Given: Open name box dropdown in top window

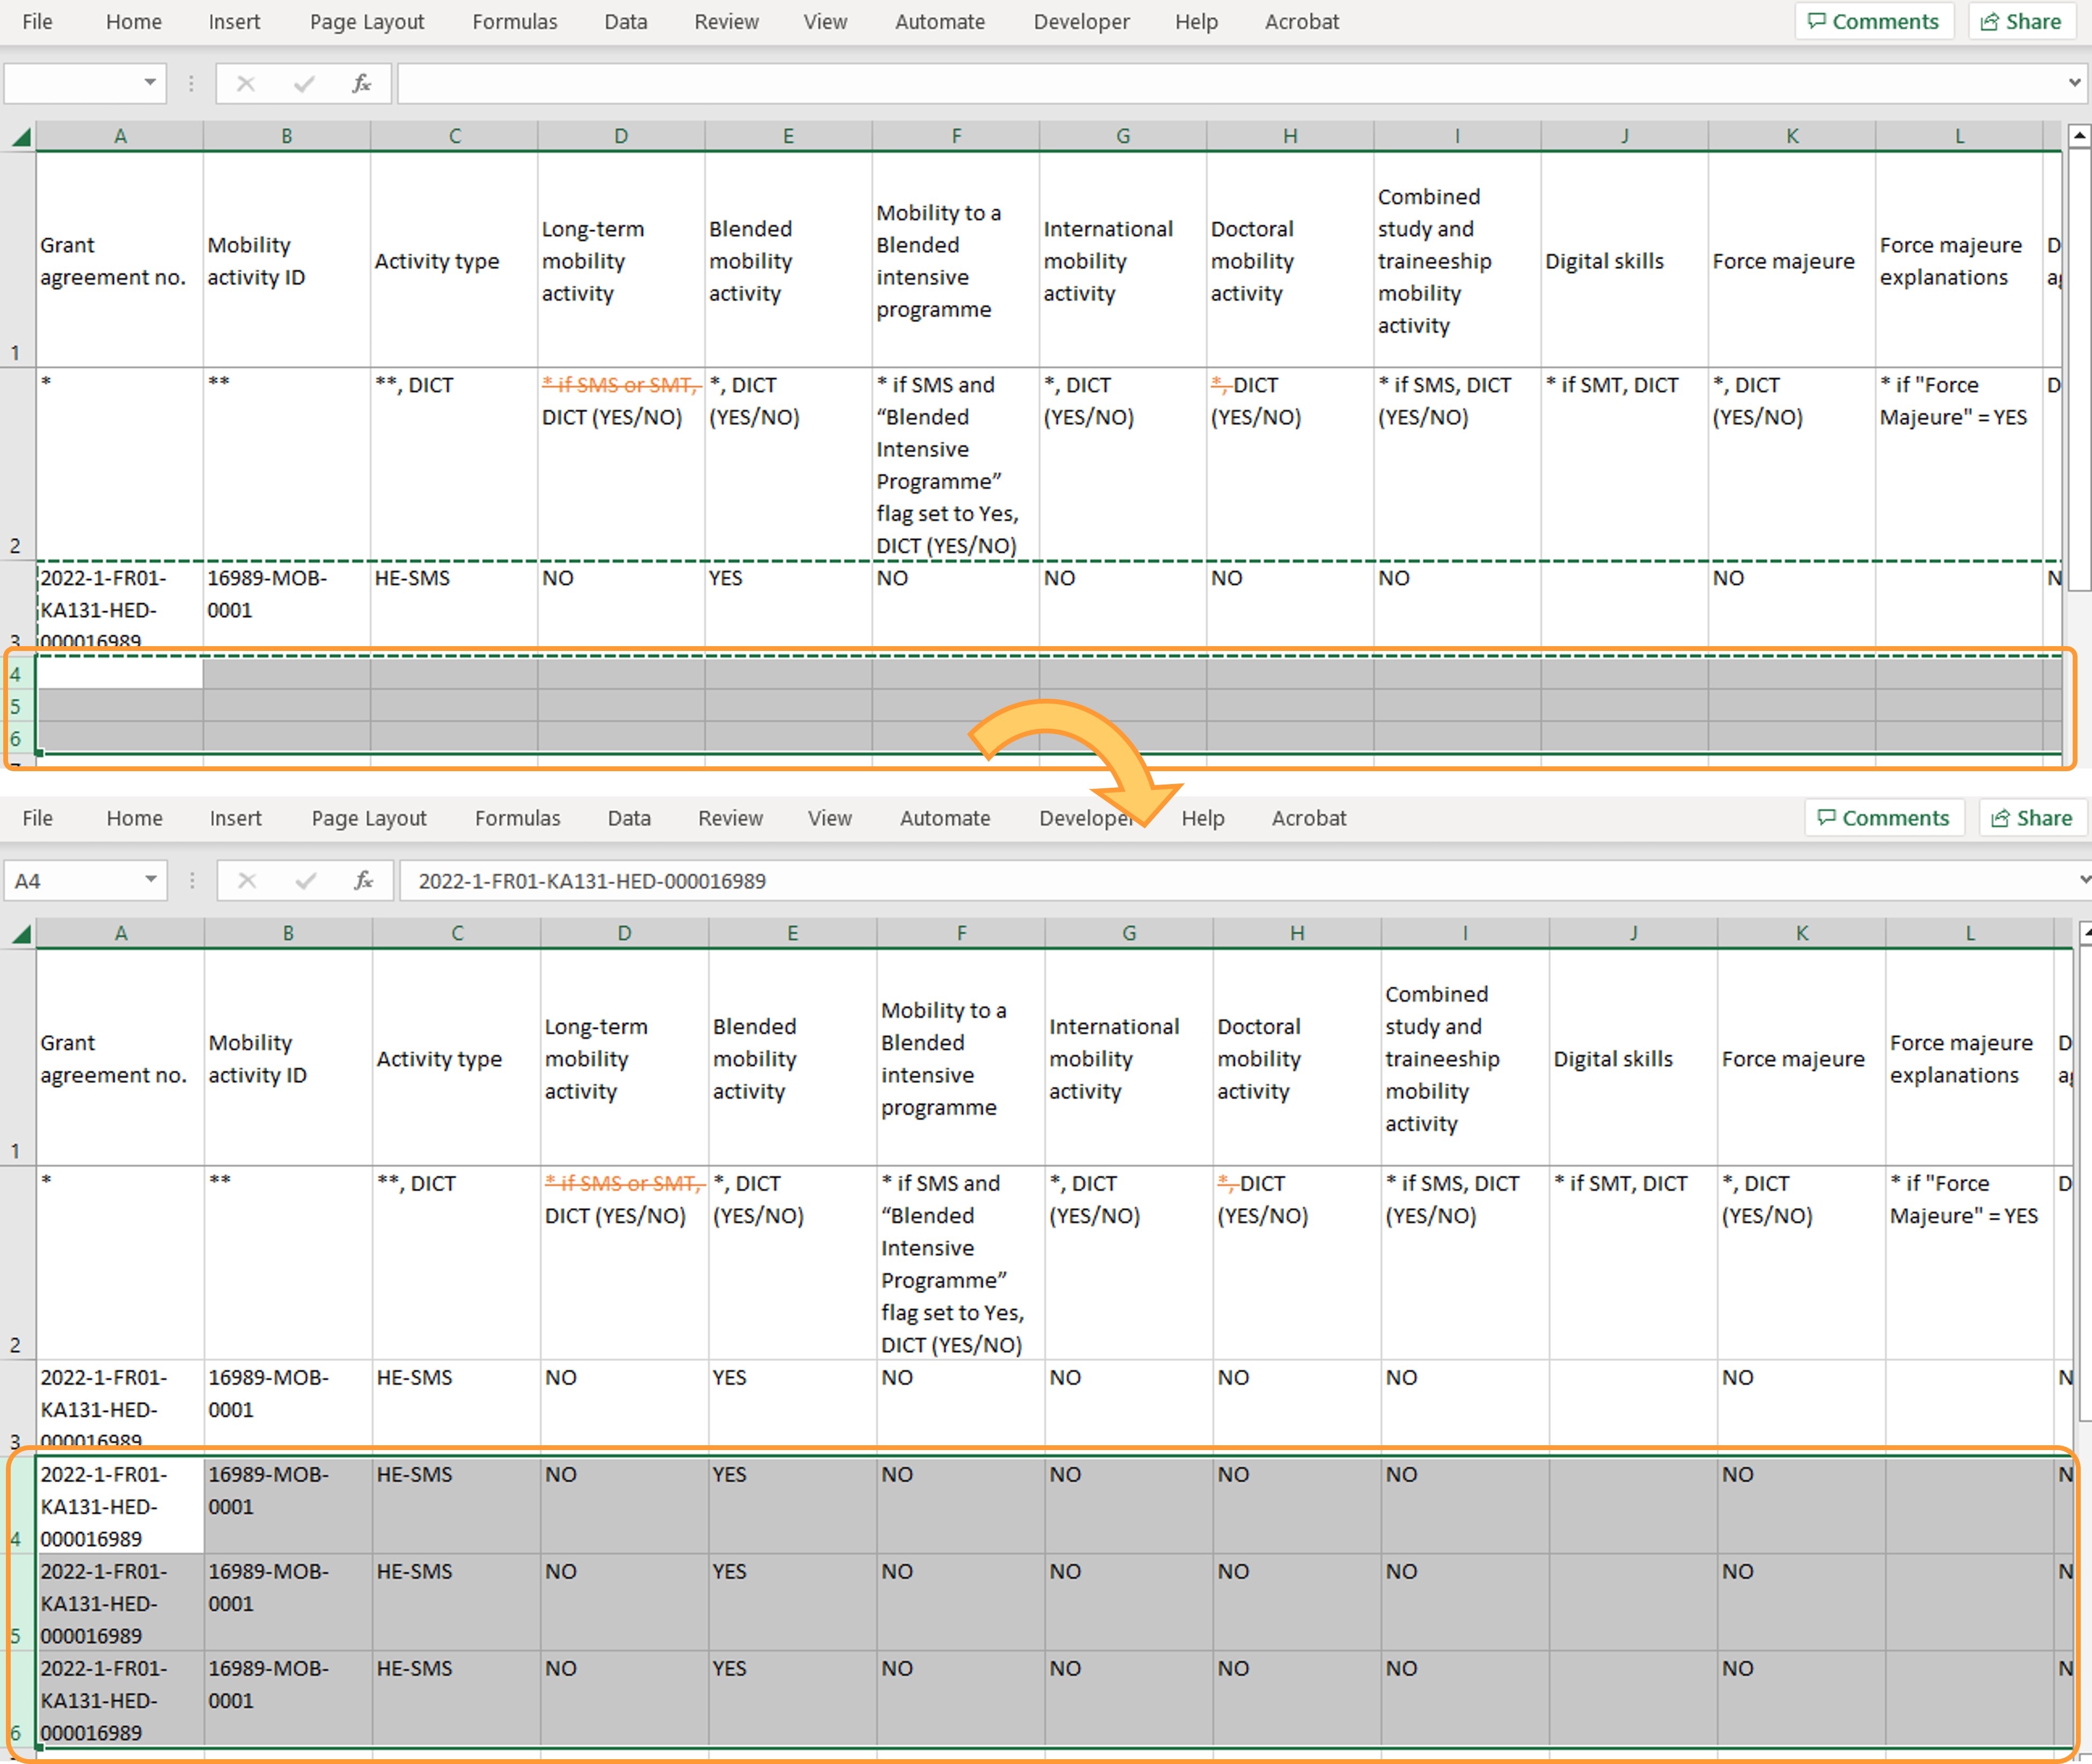Looking at the screenshot, I should [149, 83].
